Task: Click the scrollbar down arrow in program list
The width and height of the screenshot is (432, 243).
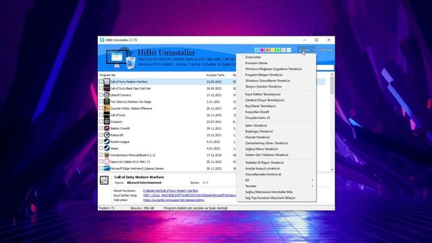Action: click(x=332, y=169)
